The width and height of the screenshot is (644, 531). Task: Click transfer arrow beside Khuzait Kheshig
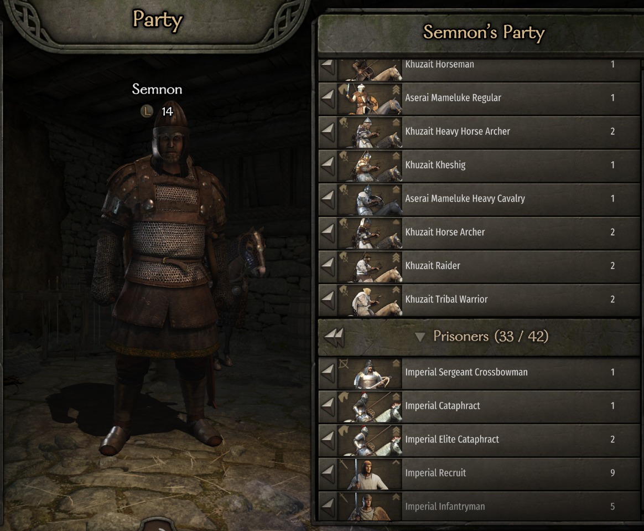pos(328,166)
